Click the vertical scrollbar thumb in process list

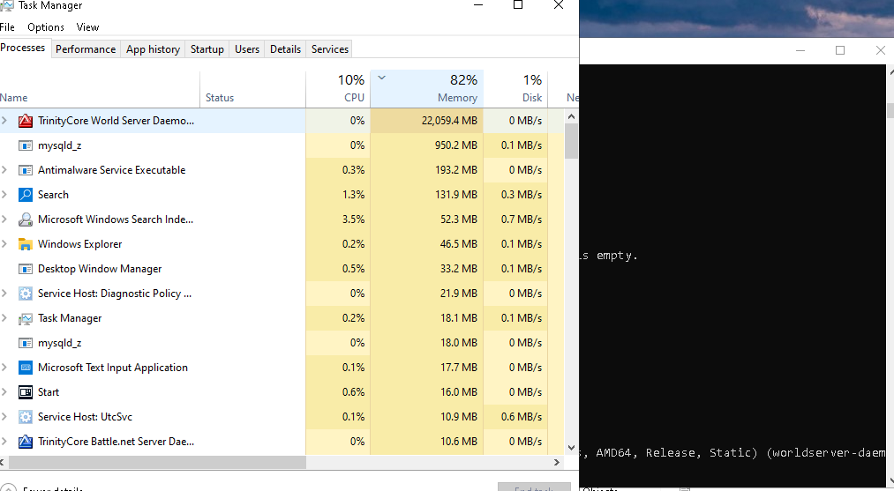pyautogui.click(x=571, y=141)
